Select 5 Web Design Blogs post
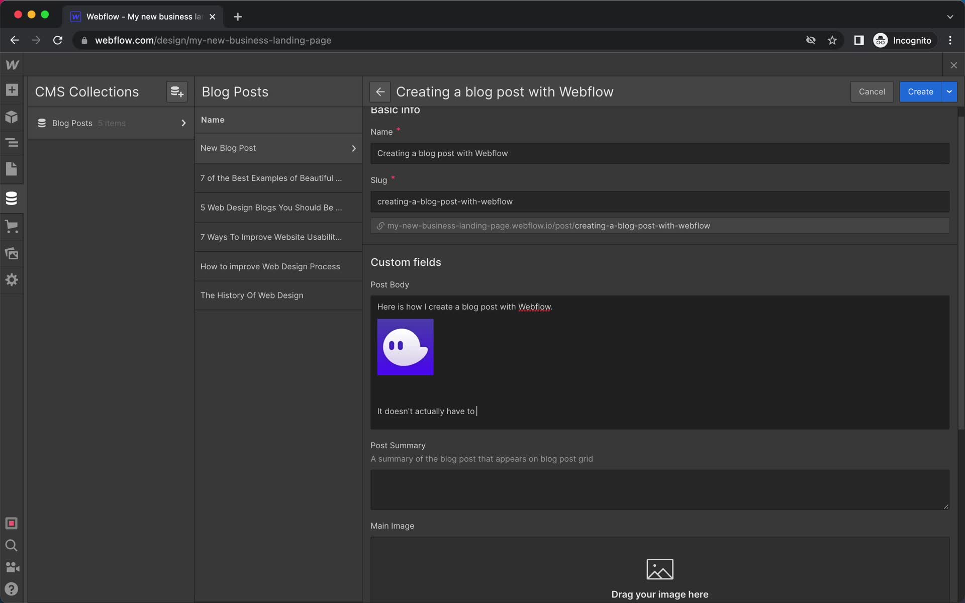Screen dimensions: 965x603 (278, 208)
